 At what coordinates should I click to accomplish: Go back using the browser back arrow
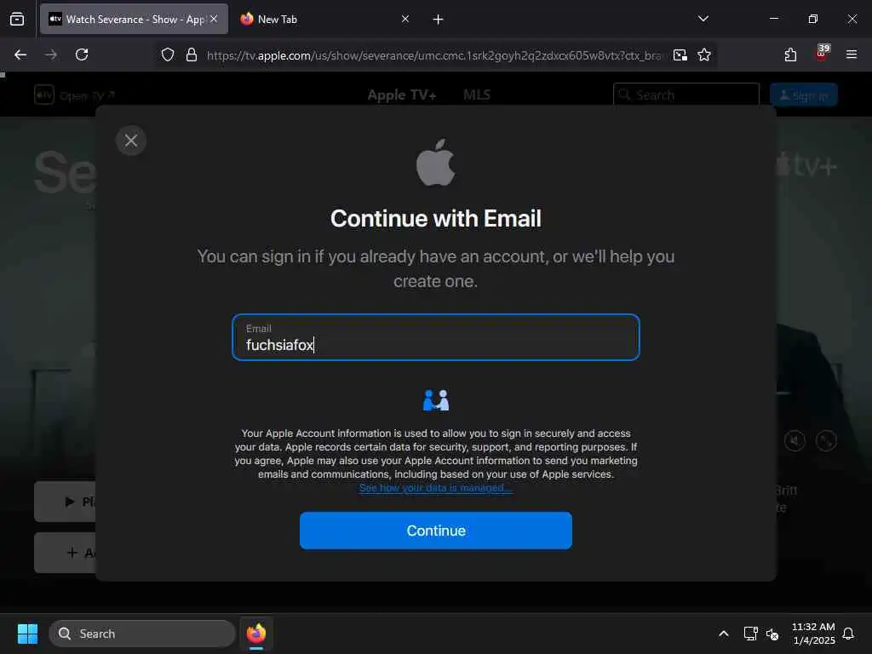(x=20, y=54)
